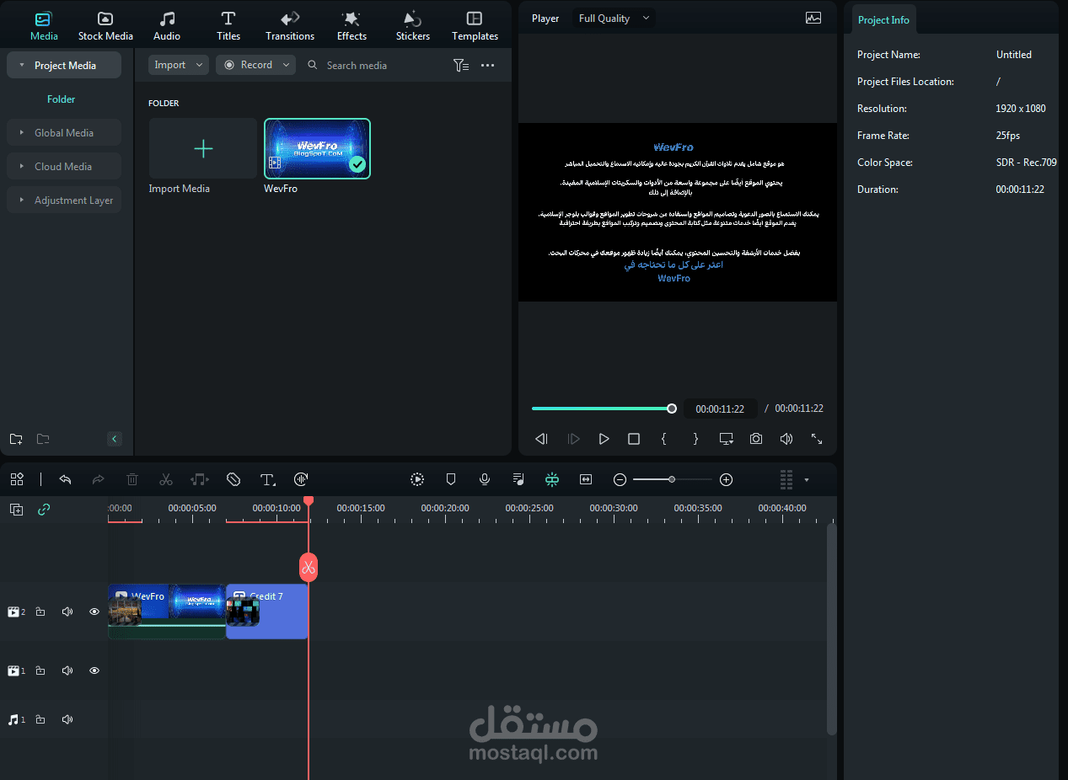This screenshot has height=780, width=1068.
Task: Split clip using scissors toolbar icon
Action: [166, 479]
